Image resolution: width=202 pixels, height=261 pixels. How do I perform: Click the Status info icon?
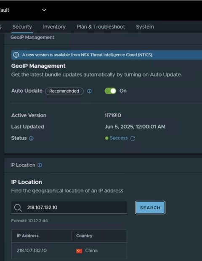tap(31, 138)
